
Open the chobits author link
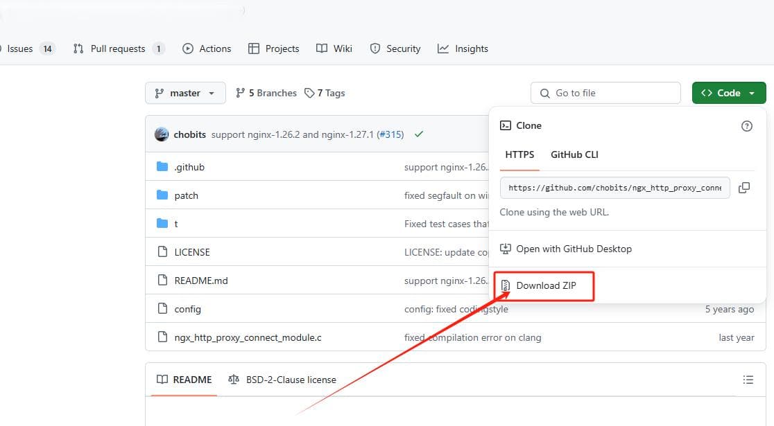pos(189,134)
